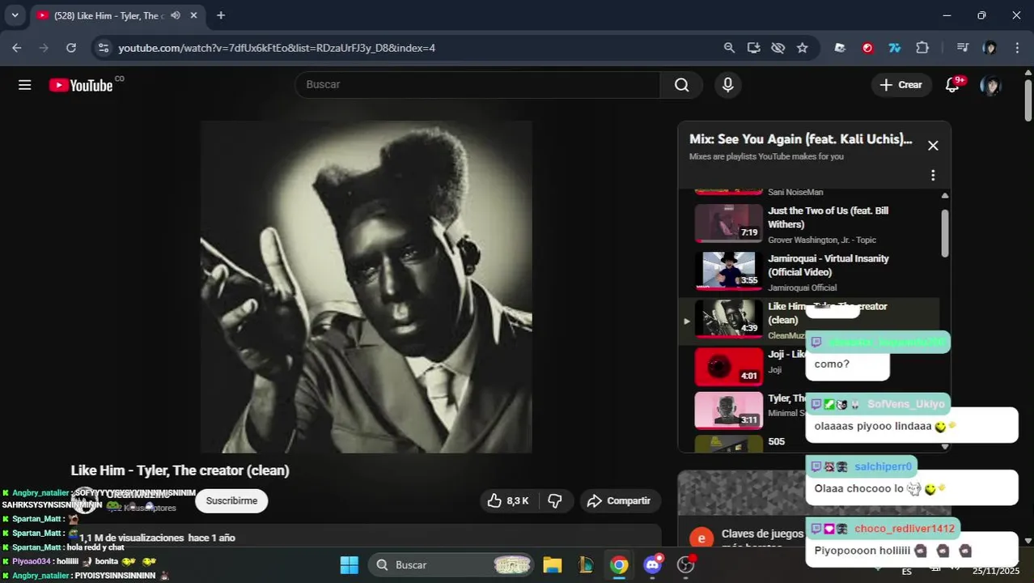
Task: Like the video with the thumbs up button
Action: point(508,501)
